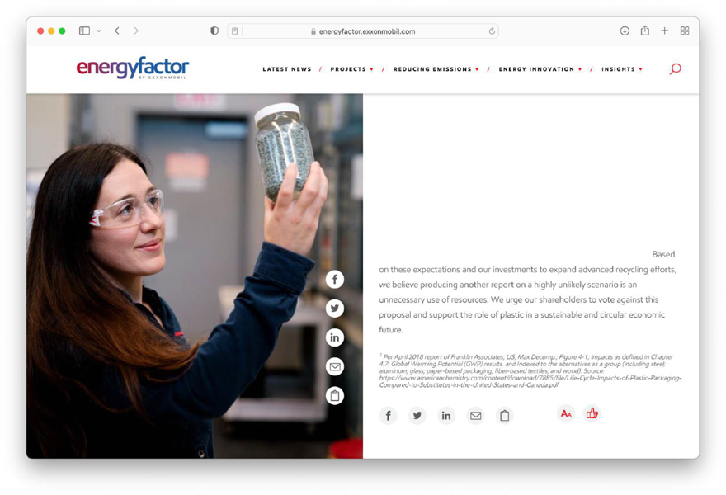Click the LinkedIn icon over the image

pos(334,337)
